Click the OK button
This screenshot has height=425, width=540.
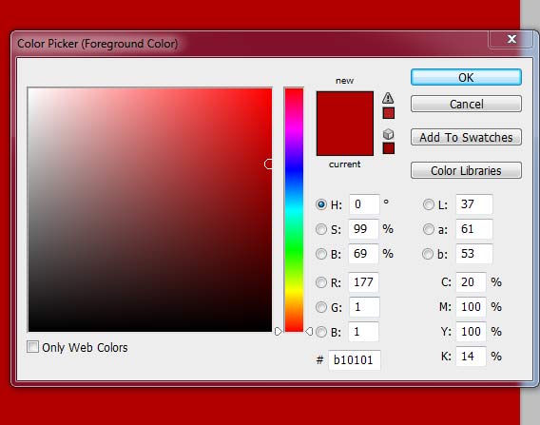(466, 78)
